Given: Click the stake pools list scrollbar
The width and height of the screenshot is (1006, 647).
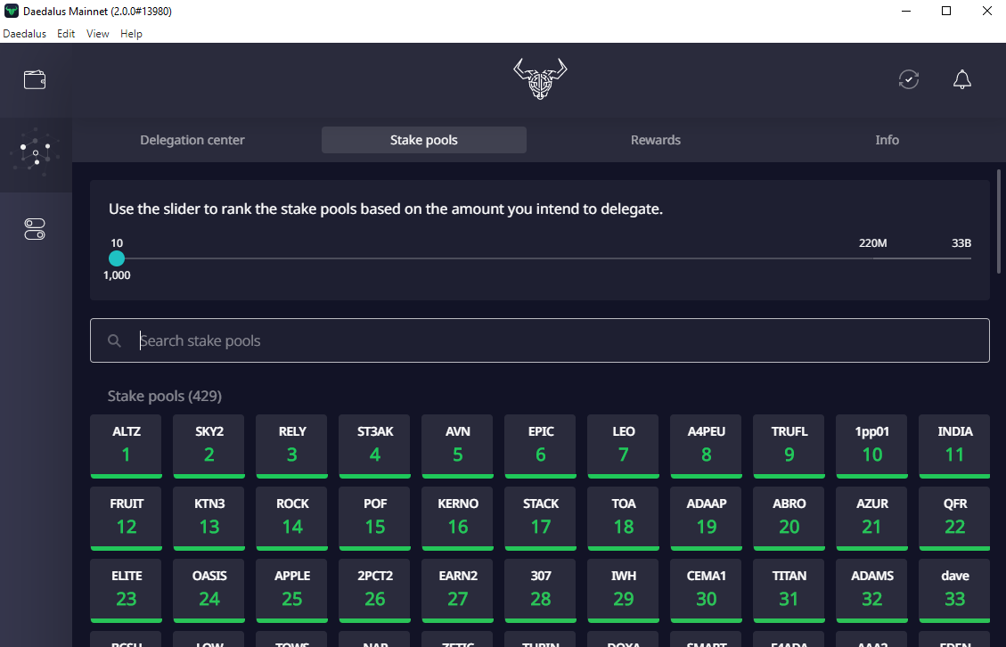Looking at the screenshot, I should (998, 221).
